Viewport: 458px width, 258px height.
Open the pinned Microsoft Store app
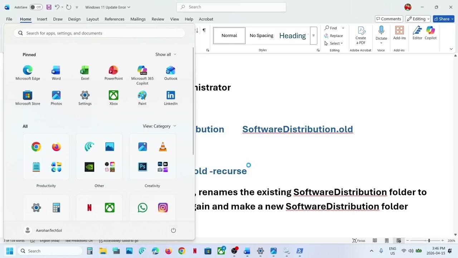tap(28, 98)
